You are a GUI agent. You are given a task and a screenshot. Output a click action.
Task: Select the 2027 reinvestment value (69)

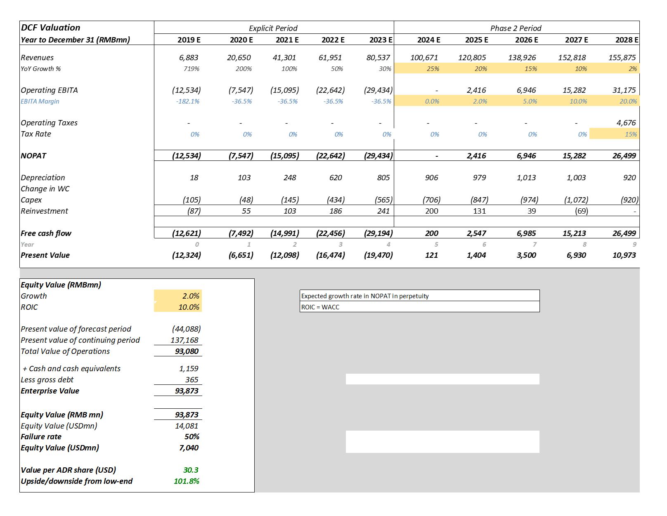click(581, 211)
